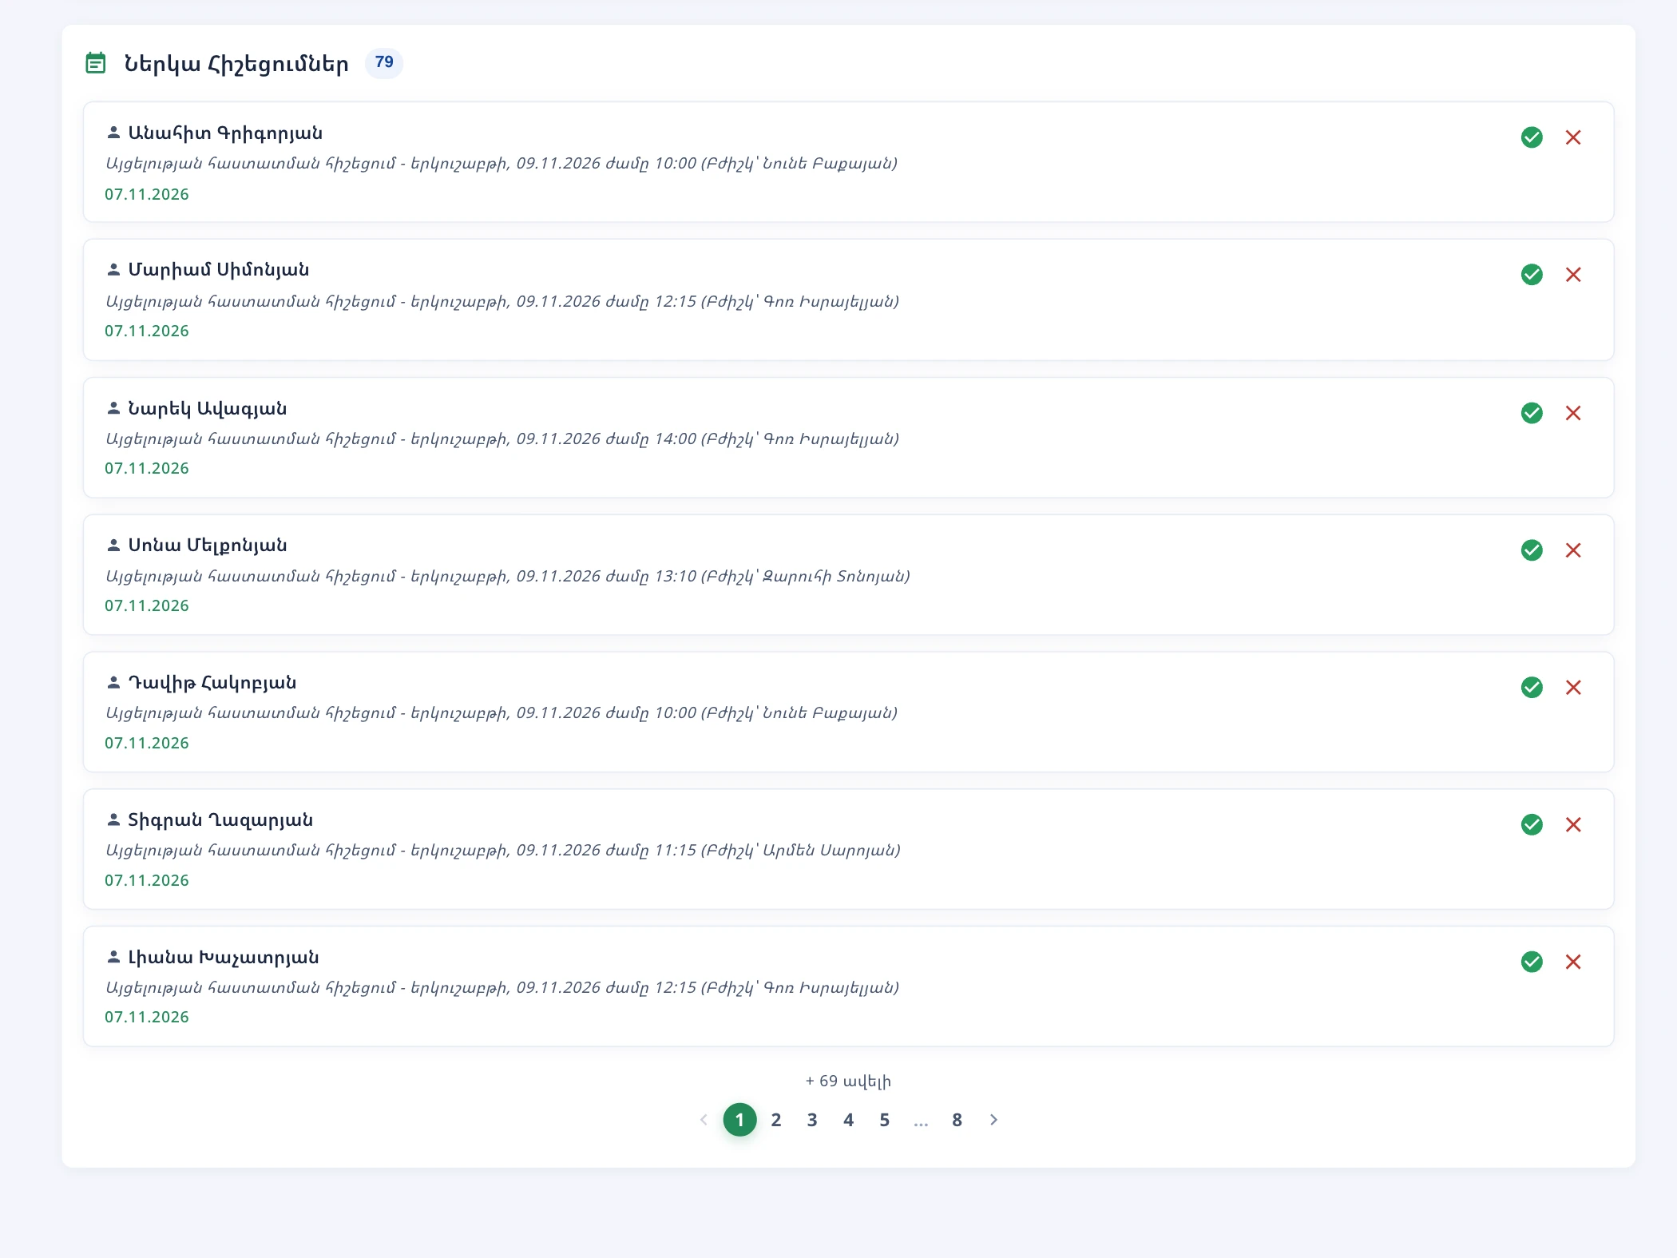This screenshot has width=1677, height=1258.
Task: Click person icon next to Անահիտ Գրիգորյան
Action: tap(113, 133)
